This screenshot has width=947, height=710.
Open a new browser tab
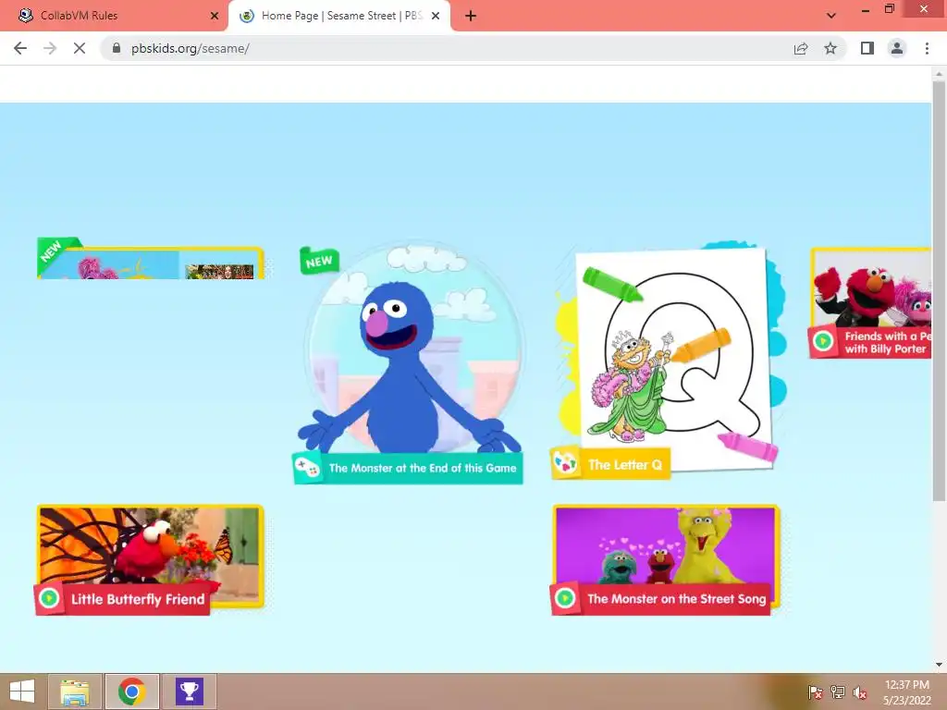(471, 16)
